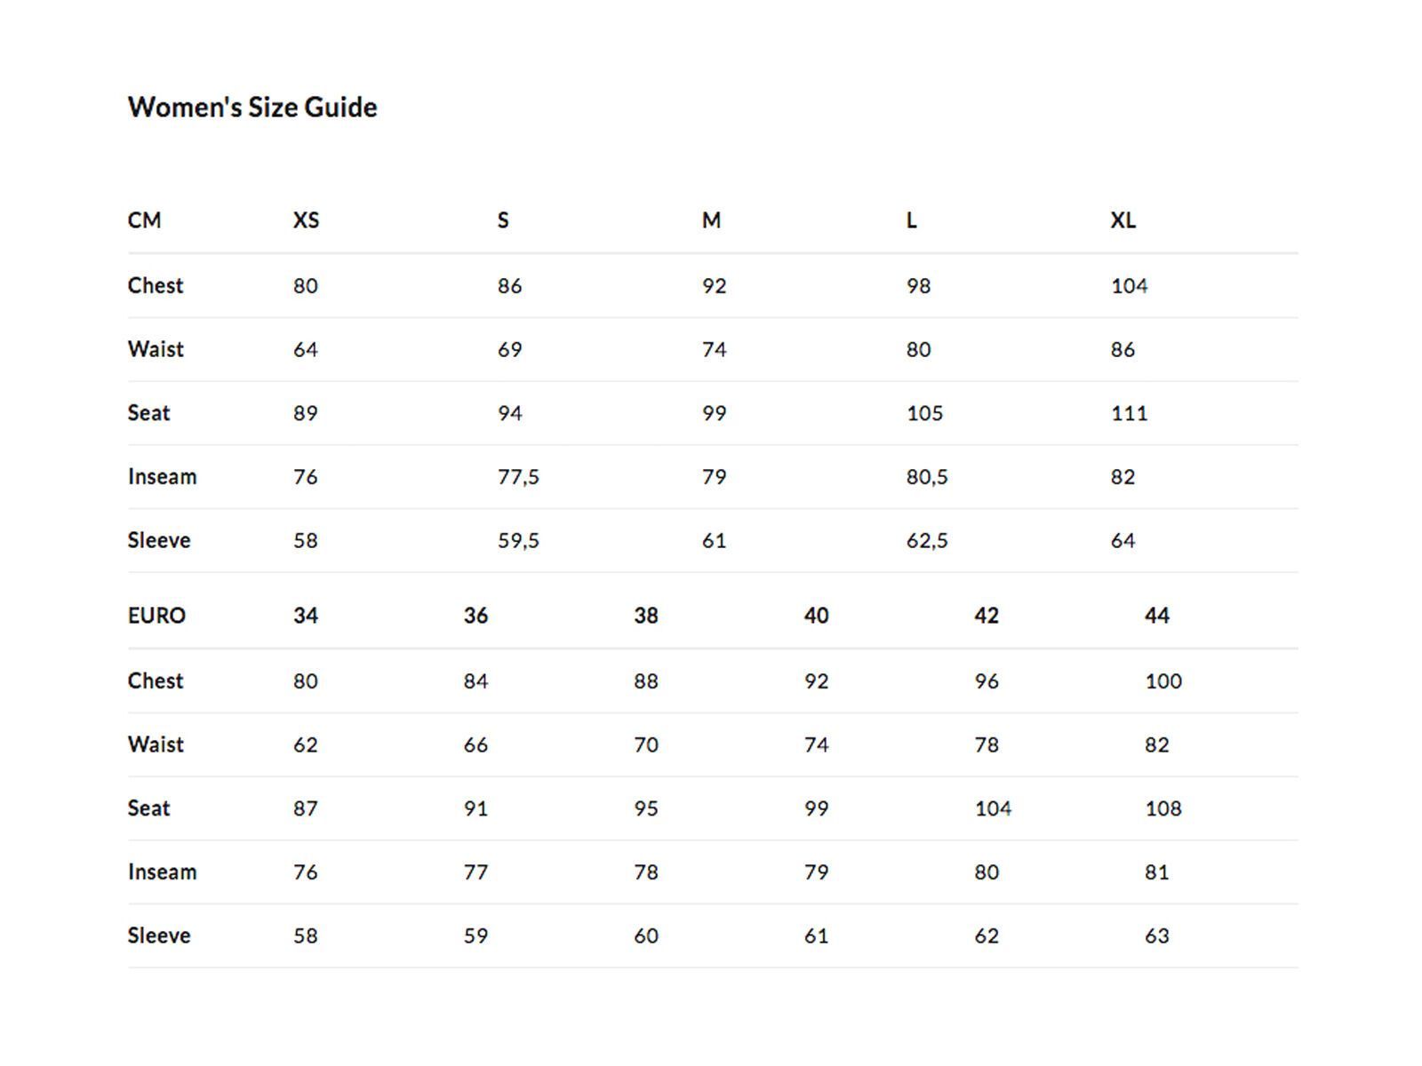Select the 111 seat value for XL

coord(1129,413)
